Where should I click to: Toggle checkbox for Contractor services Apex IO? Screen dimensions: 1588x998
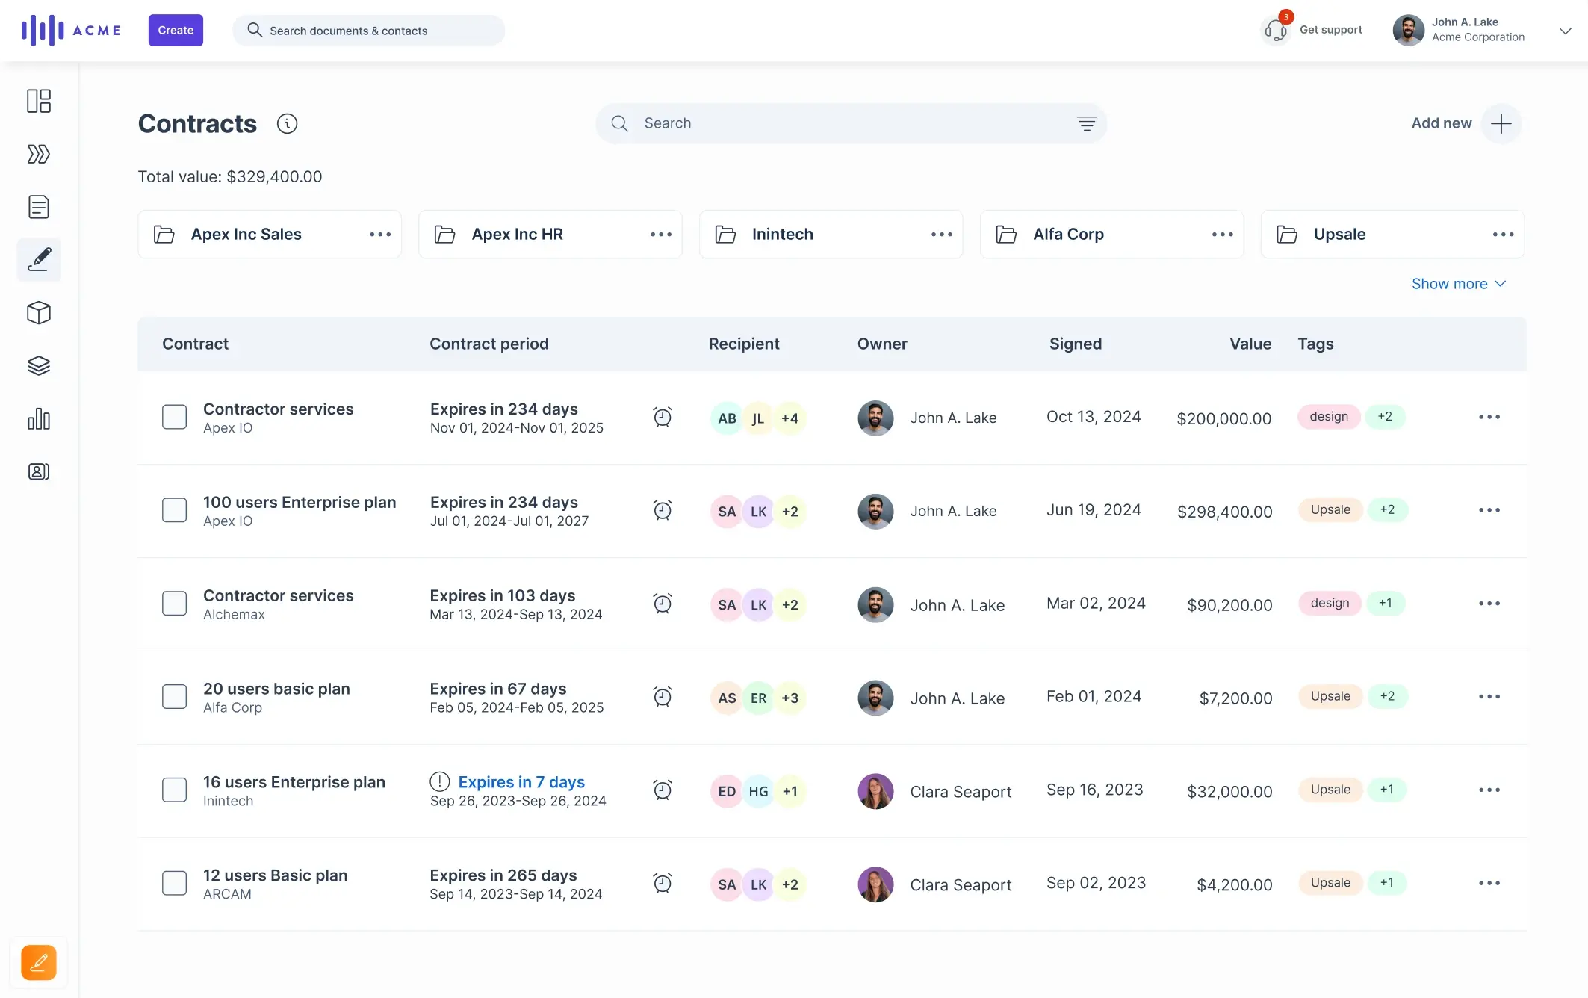click(x=173, y=418)
